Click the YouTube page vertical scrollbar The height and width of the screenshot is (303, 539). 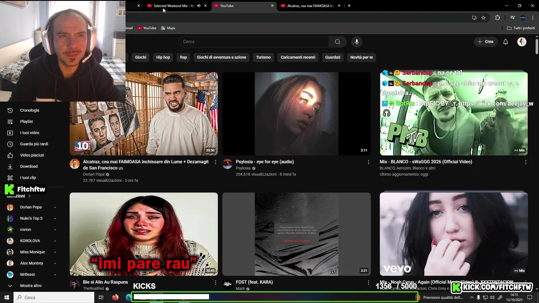[537, 46]
